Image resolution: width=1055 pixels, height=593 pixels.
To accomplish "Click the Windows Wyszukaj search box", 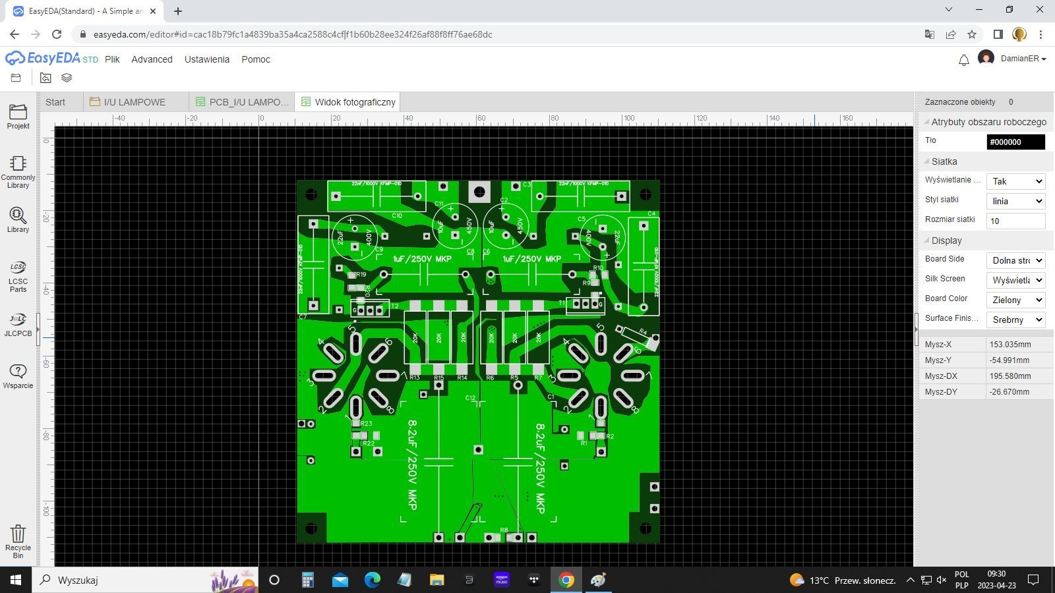I will click(145, 580).
